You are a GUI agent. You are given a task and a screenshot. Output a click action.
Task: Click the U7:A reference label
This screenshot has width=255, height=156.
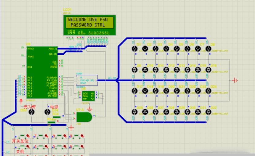coord(80,110)
